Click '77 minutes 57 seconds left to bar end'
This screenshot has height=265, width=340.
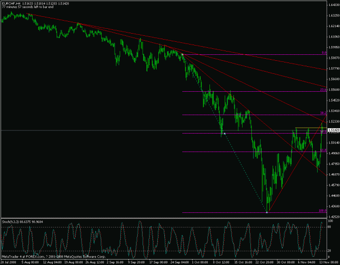28,7
